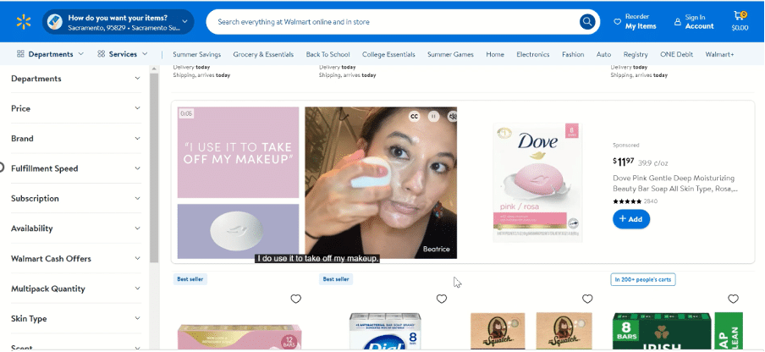
Task: Open Electronics nav link
Action: click(x=533, y=55)
